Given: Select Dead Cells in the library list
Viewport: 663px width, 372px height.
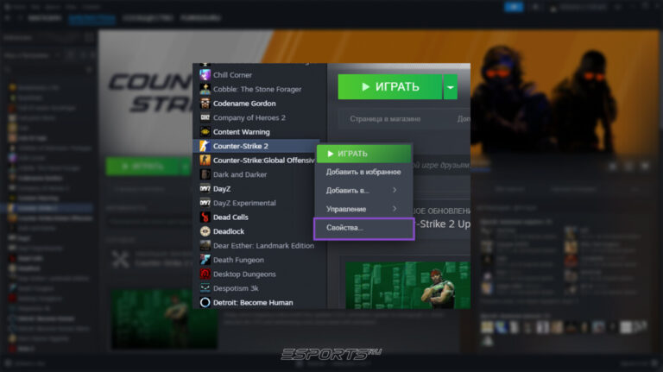Looking at the screenshot, I should click(x=230, y=218).
